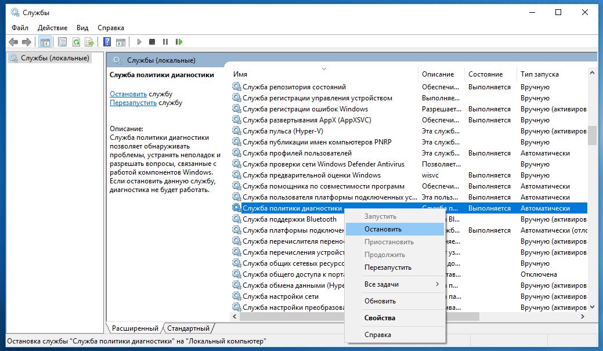Screen dimensions: 603x351
Task: Select Служба предварительной оценки Windows row
Action: coord(409,175)
